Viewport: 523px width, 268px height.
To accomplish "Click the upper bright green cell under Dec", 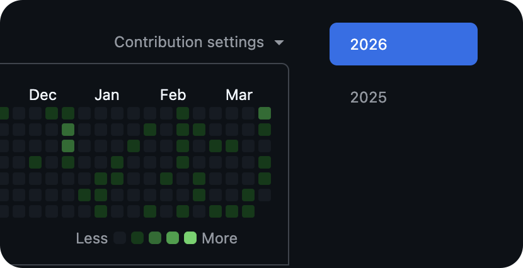I will coord(68,130).
